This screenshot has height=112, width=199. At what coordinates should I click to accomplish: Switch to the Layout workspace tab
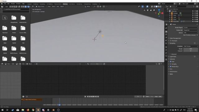[29, 4]
